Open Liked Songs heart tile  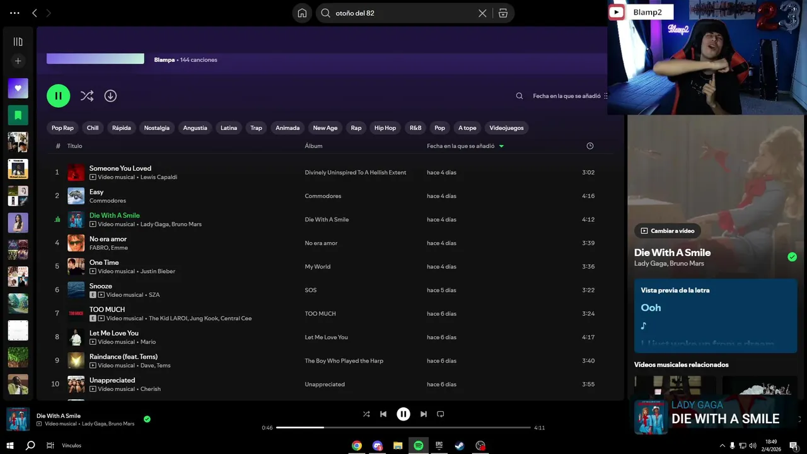pos(18,88)
